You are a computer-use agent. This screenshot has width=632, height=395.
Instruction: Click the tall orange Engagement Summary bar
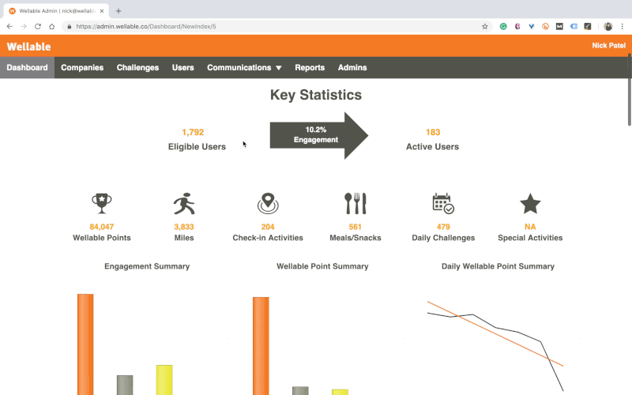(85, 344)
